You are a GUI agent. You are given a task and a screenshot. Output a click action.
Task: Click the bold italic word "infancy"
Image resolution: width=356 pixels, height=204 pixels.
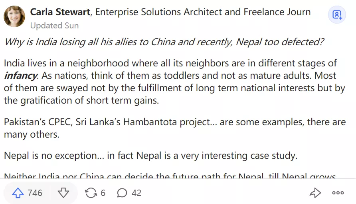click(21, 76)
